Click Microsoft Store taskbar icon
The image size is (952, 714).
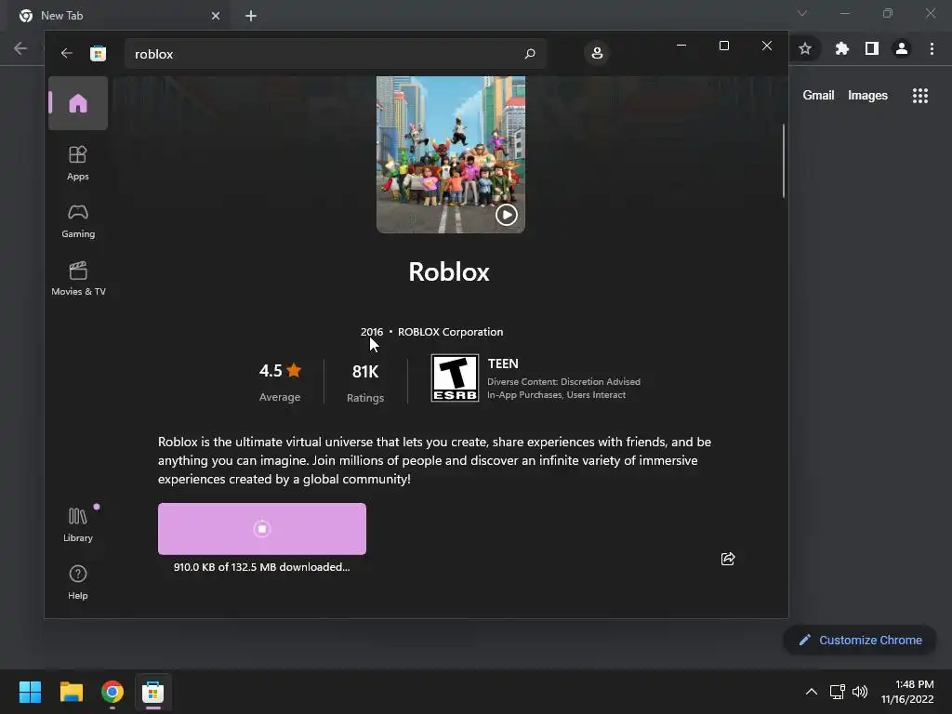point(153,692)
